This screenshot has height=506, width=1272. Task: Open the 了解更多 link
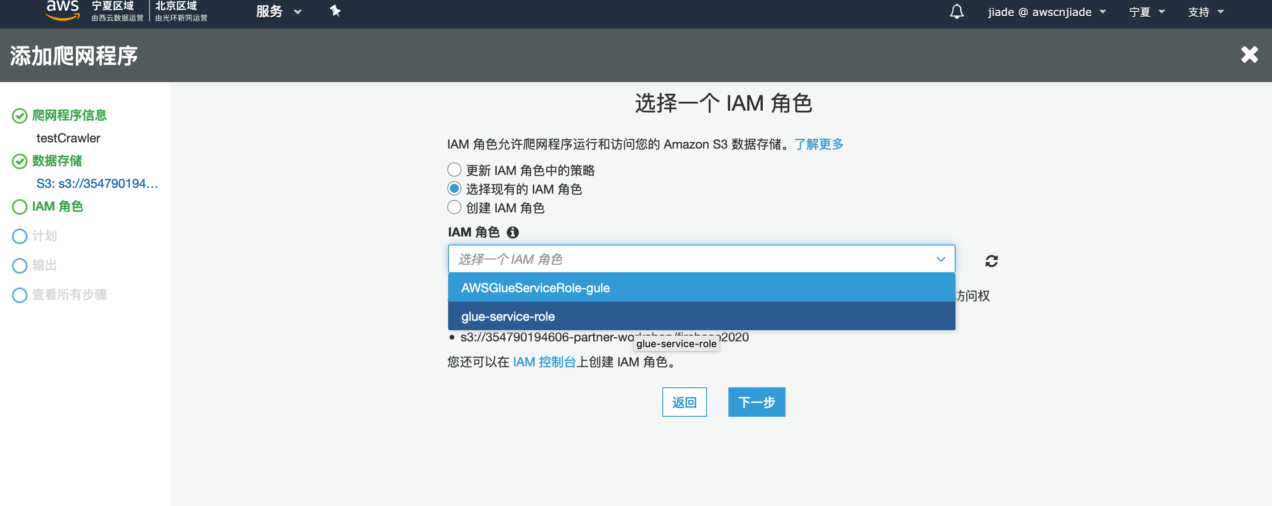[818, 144]
